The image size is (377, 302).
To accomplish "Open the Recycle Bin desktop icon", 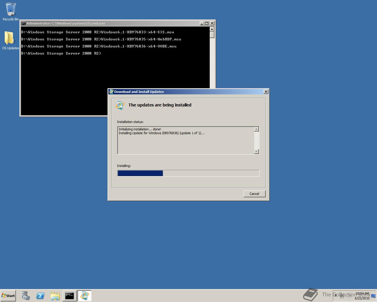I will click(x=11, y=12).
